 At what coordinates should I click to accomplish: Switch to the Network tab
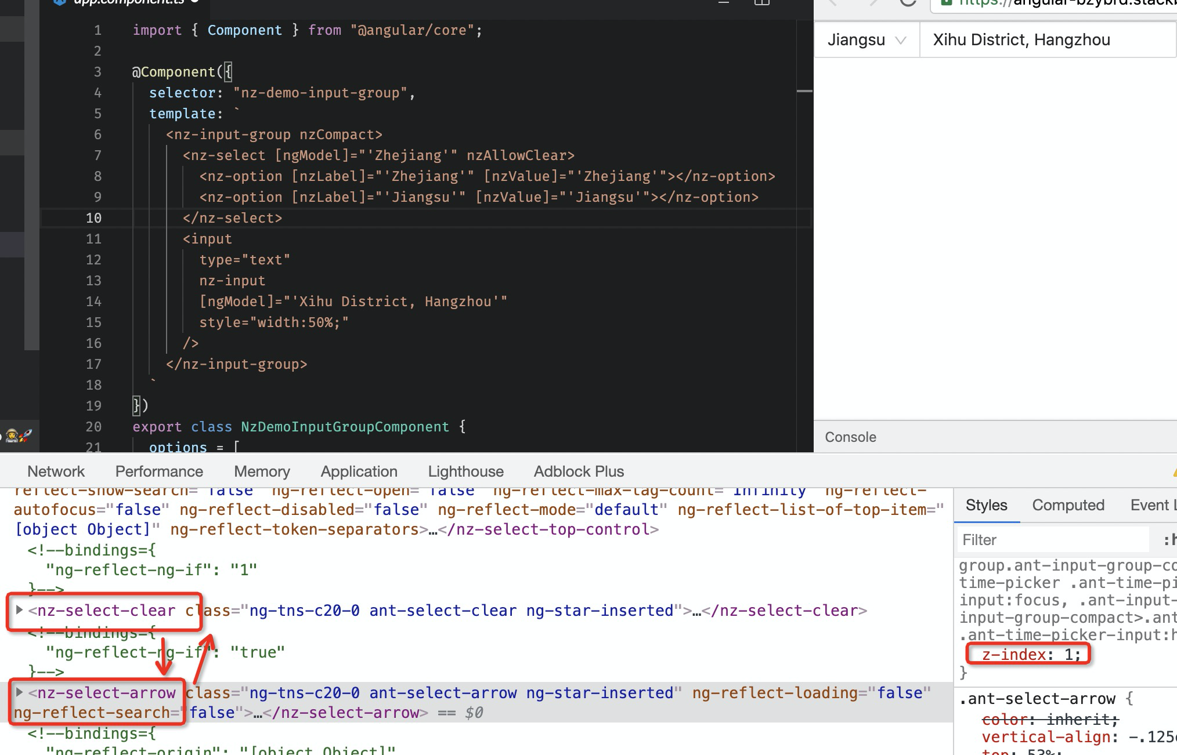click(x=56, y=471)
